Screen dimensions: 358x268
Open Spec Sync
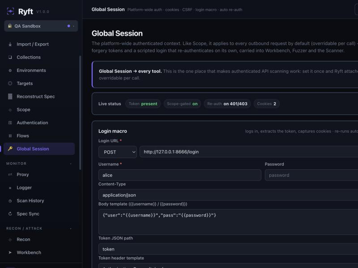(x=39, y=214)
